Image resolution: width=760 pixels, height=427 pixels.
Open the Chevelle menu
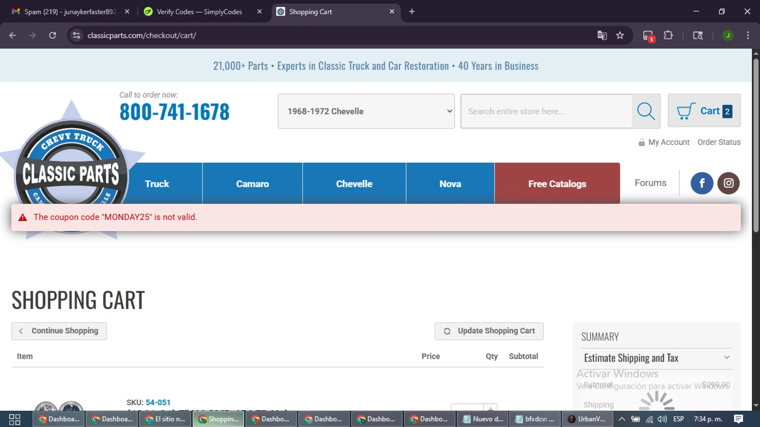(354, 183)
